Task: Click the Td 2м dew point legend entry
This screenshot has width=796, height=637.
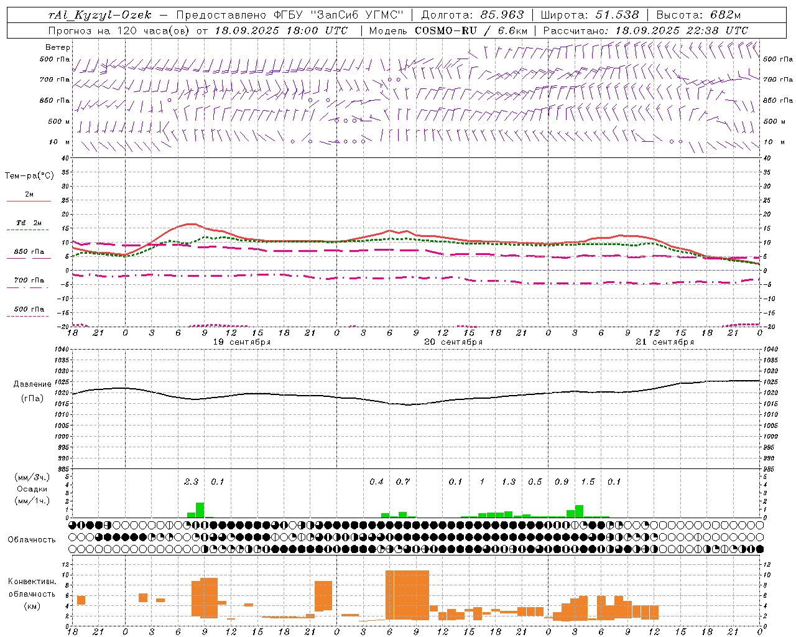Action: pyautogui.click(x=29, y=223)
